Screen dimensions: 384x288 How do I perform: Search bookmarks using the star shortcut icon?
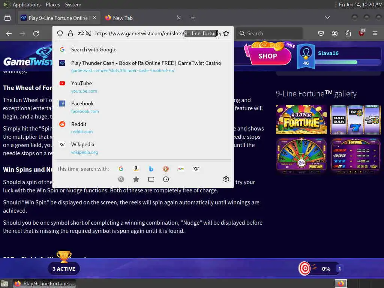click(x=136, y=180)
